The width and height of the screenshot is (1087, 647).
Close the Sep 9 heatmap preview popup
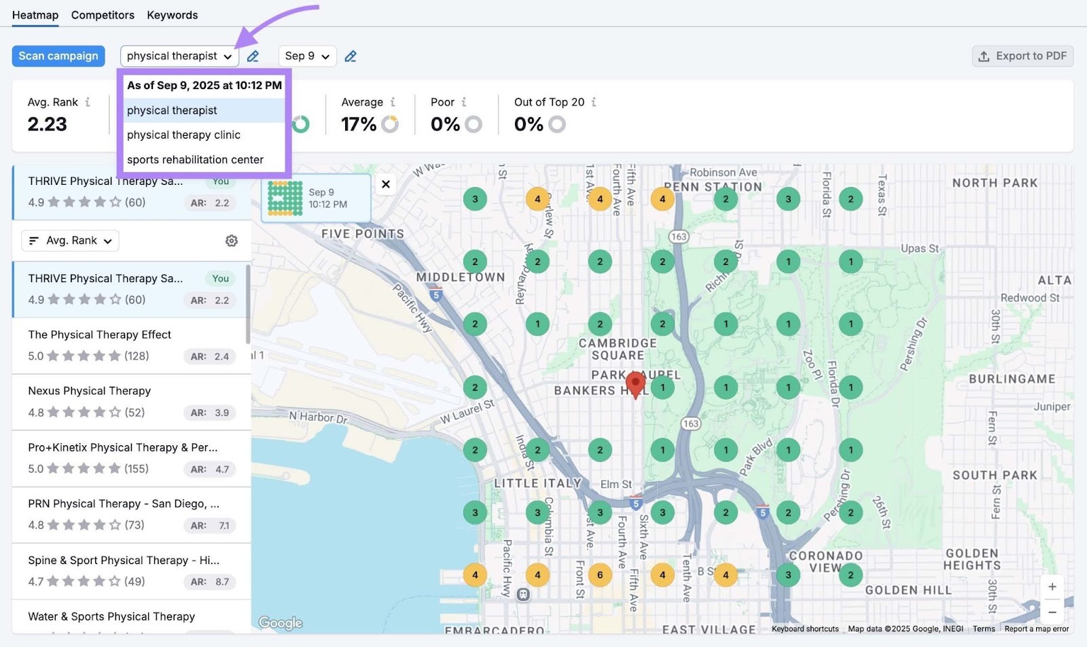[x=386, y=183]
